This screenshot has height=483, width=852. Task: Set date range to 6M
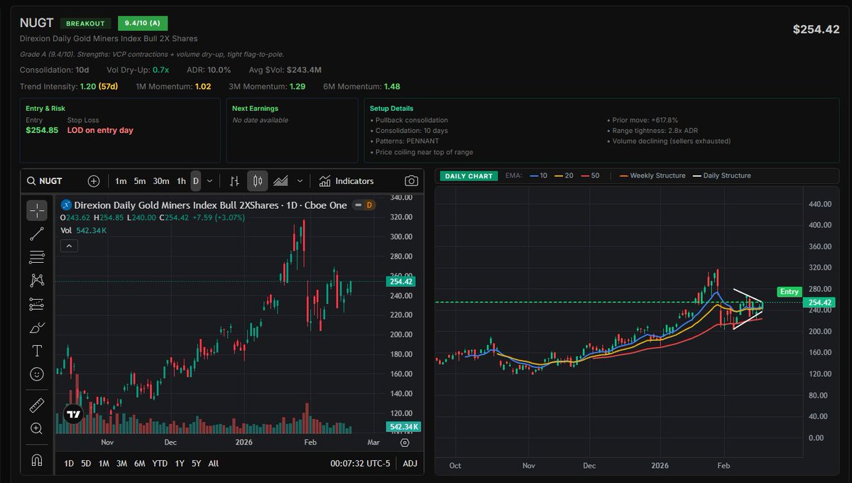pyautogui.click(x=139, y=463)
